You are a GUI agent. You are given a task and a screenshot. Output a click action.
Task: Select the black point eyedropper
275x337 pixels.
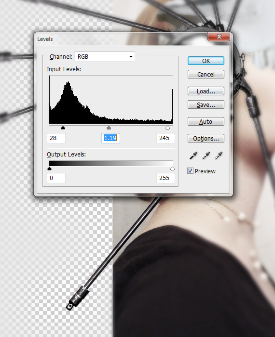[193, 156]
